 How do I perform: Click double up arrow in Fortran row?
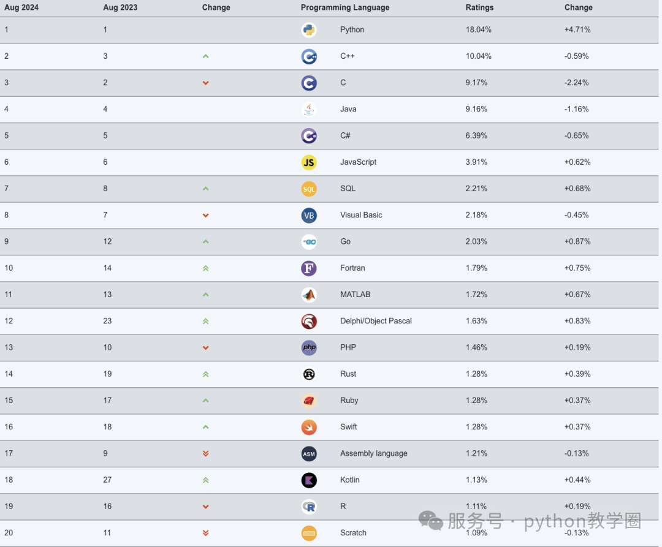coord(205,268)
